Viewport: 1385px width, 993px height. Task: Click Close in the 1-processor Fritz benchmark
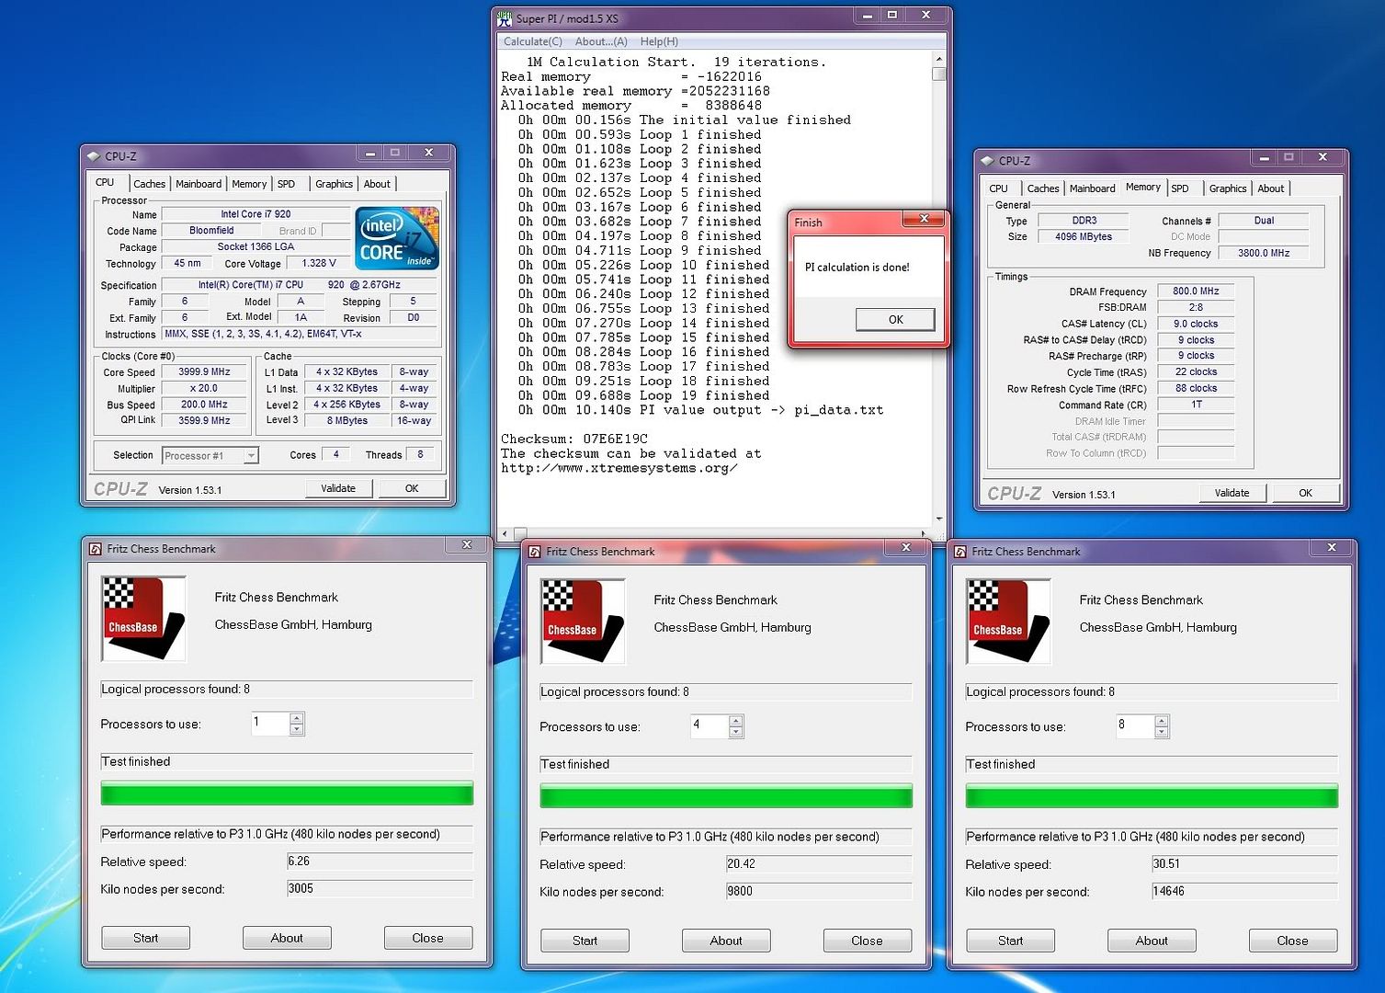pos(428,938)
